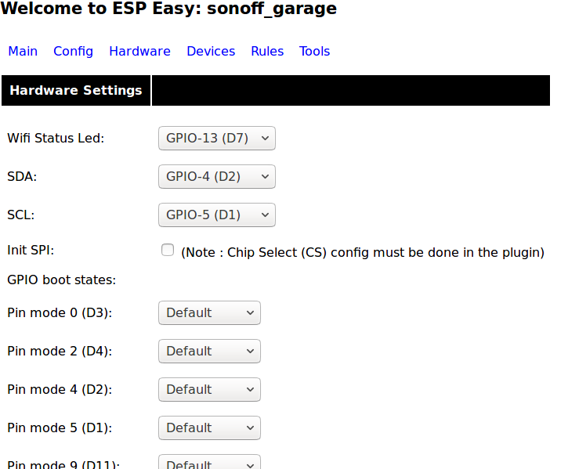Viewport: 568px width, 469px height.
Task: Expand Pin mode 4 (D2) dropdown
Action: (209, 390)
